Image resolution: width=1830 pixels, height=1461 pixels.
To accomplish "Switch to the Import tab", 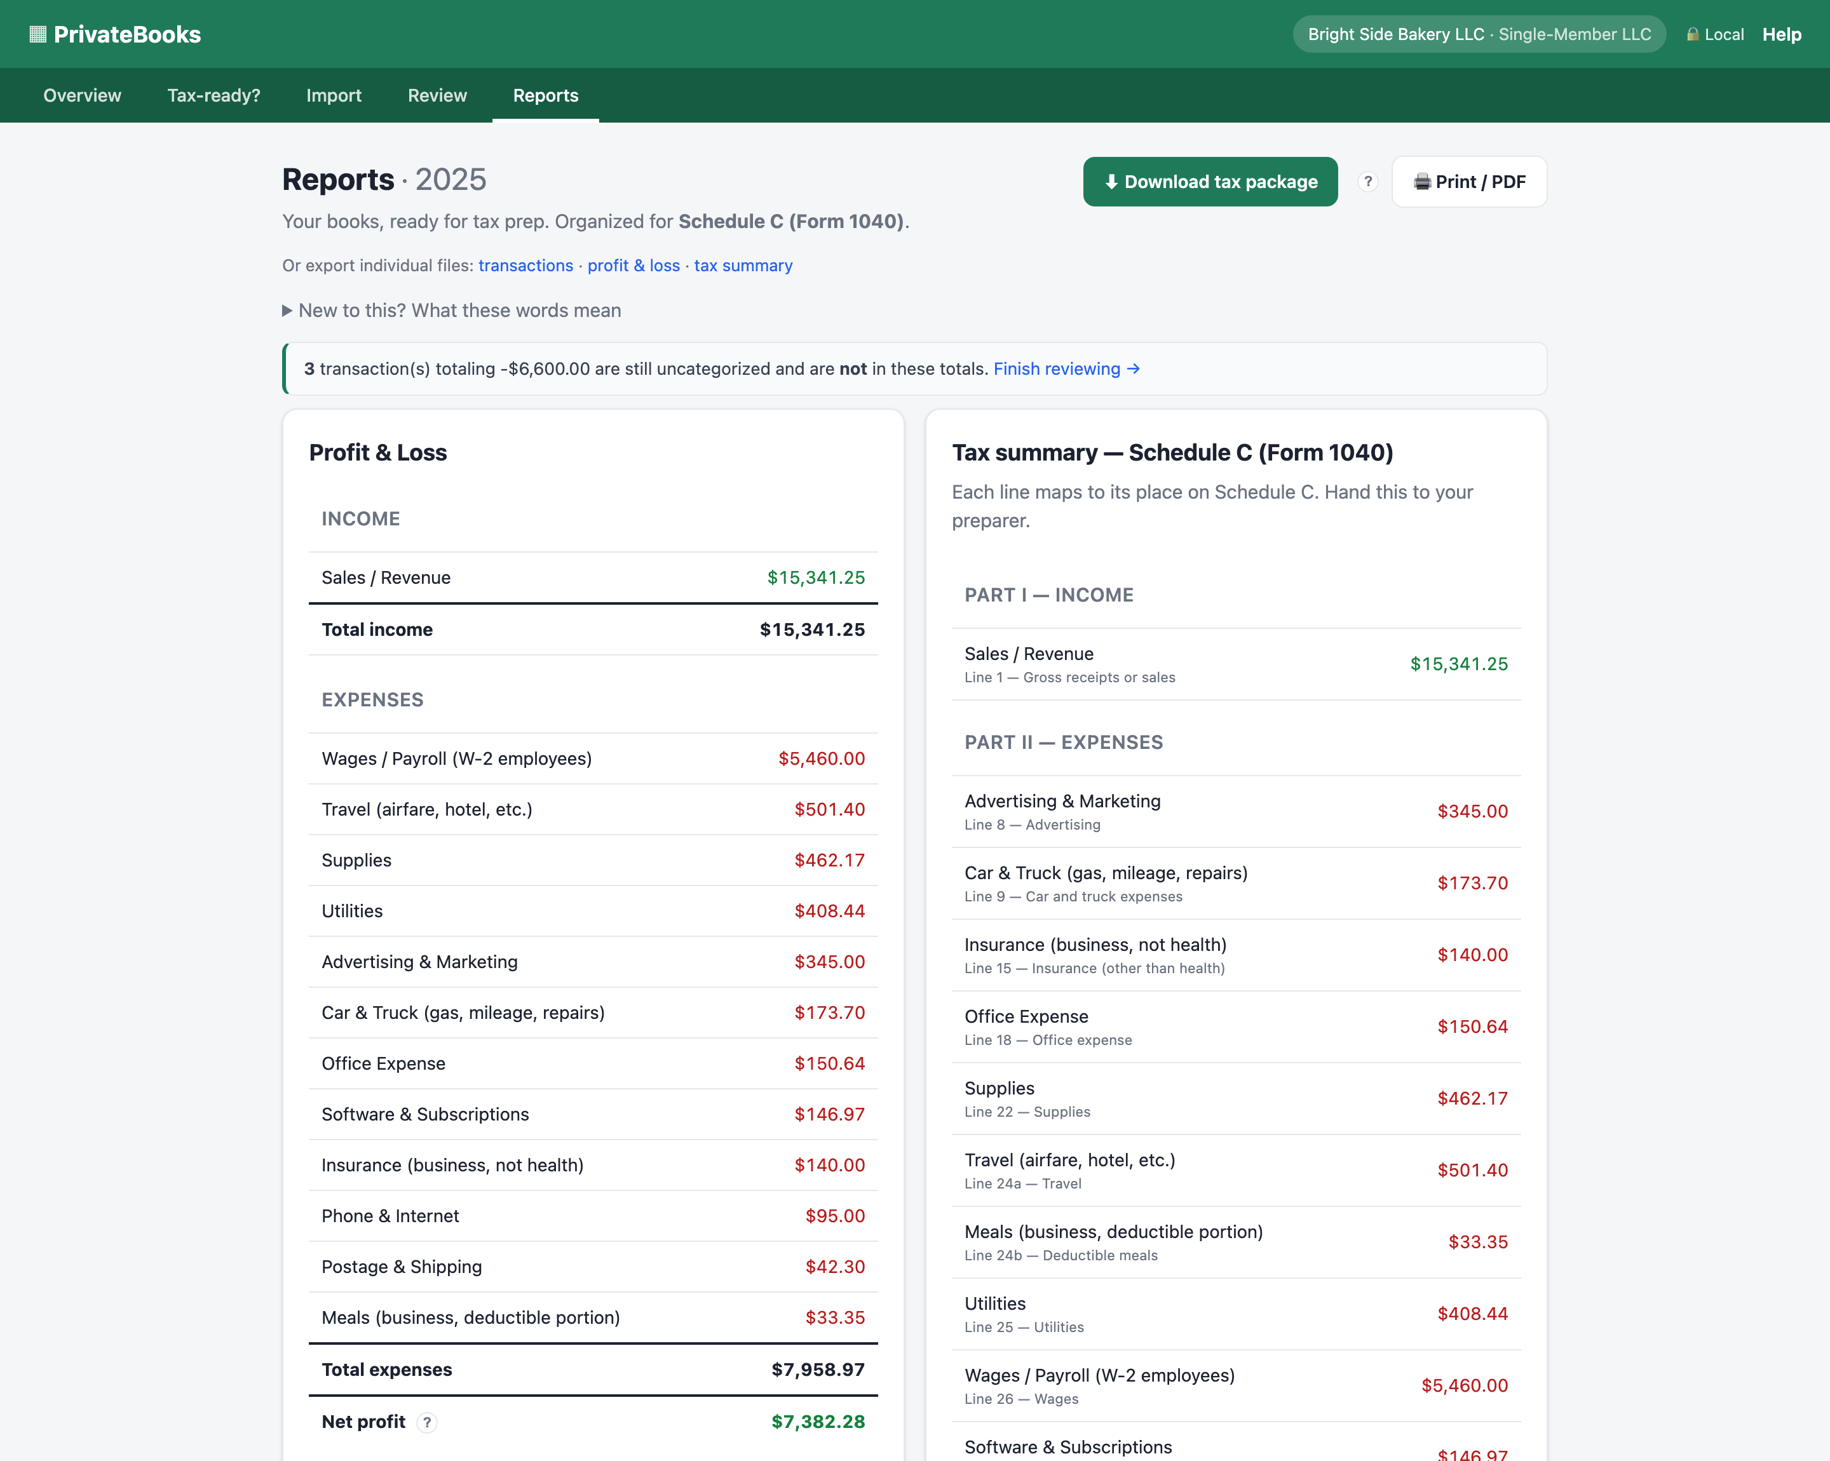I will tap(334, 95).
